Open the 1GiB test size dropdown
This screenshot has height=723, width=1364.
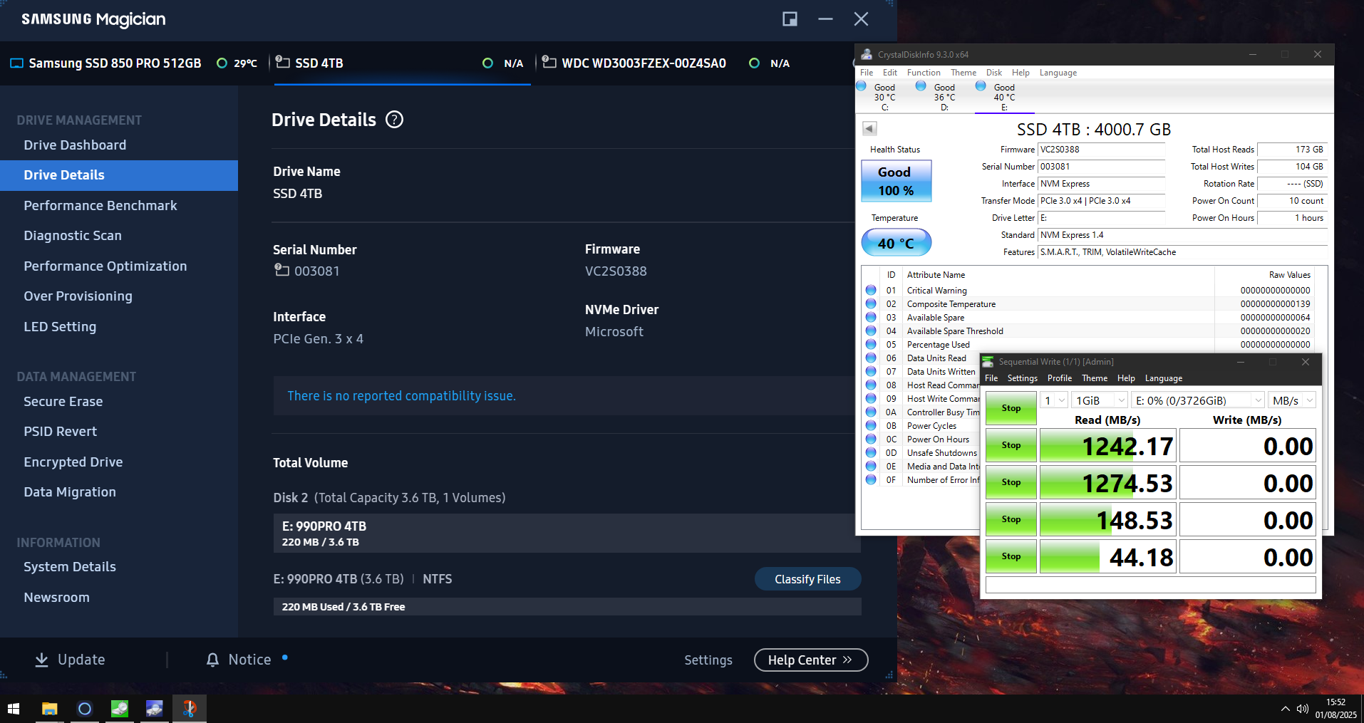tap(1100, 400)
